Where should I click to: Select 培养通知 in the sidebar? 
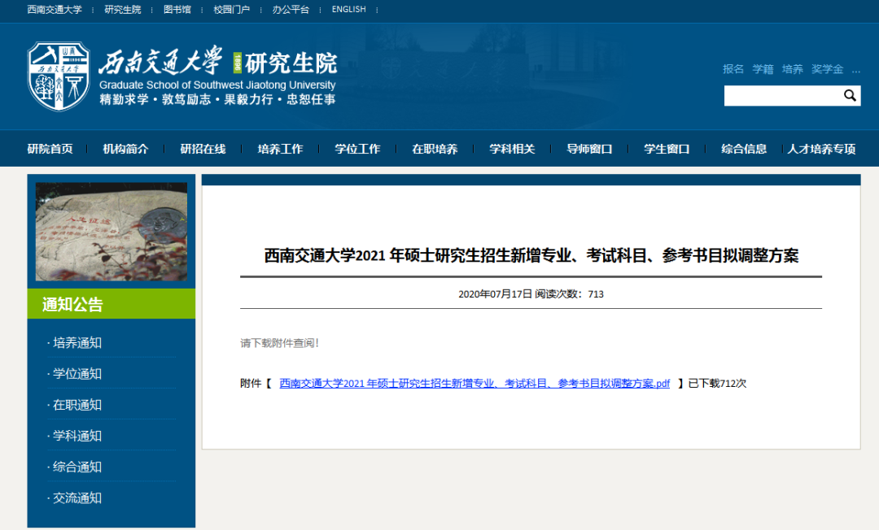point(77,342)
